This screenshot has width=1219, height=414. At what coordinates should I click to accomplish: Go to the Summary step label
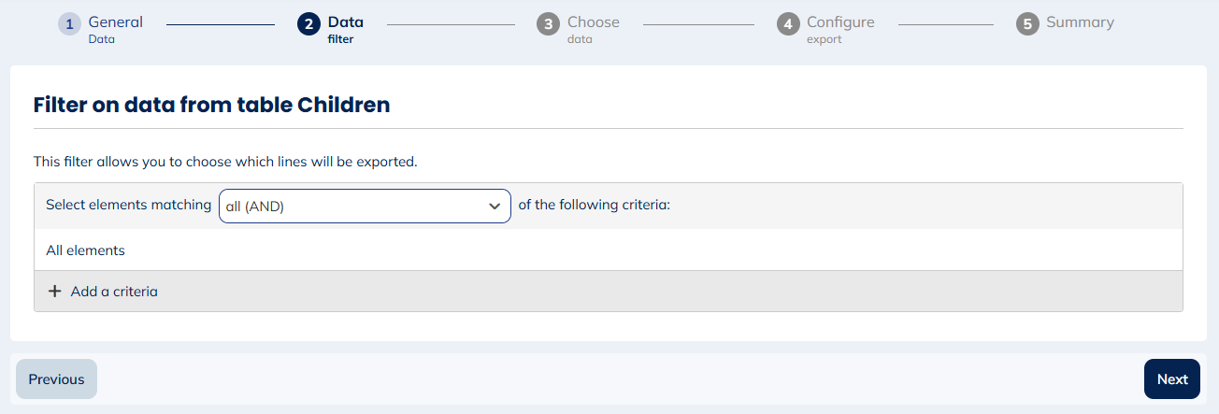point(1080,22)
